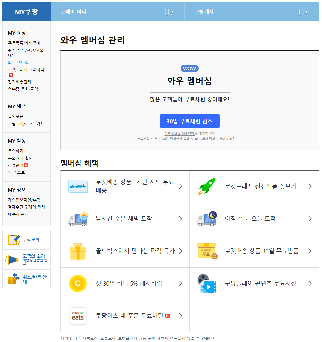Click 골드박스에서 만나는 파격 특가 text
322x342 pixels.
pyautogui.click(x=135, y=251)
